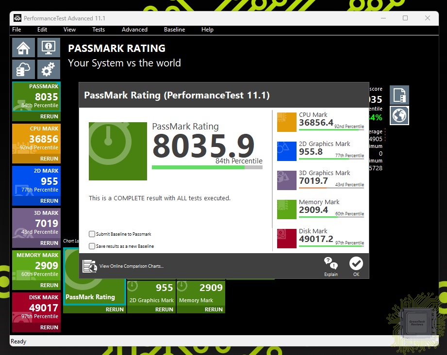Open the Advanced menu
447x355 pixels.
(134, 30)
